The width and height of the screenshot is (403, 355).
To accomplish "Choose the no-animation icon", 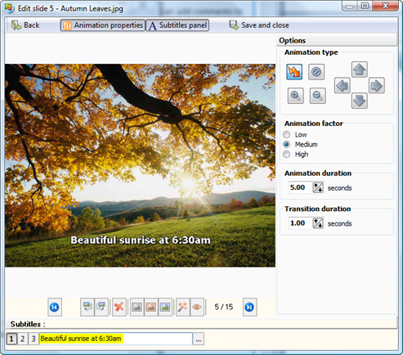I will [316, 72].
